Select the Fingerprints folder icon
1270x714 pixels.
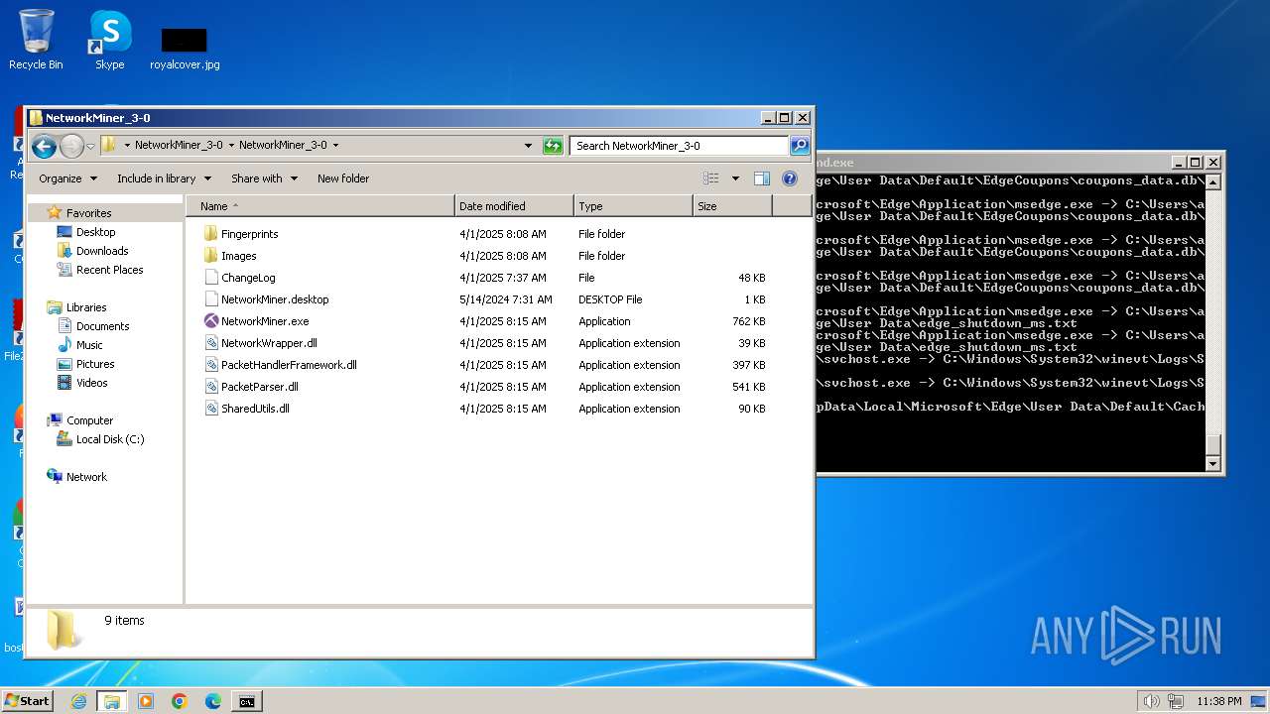point(210,234)
